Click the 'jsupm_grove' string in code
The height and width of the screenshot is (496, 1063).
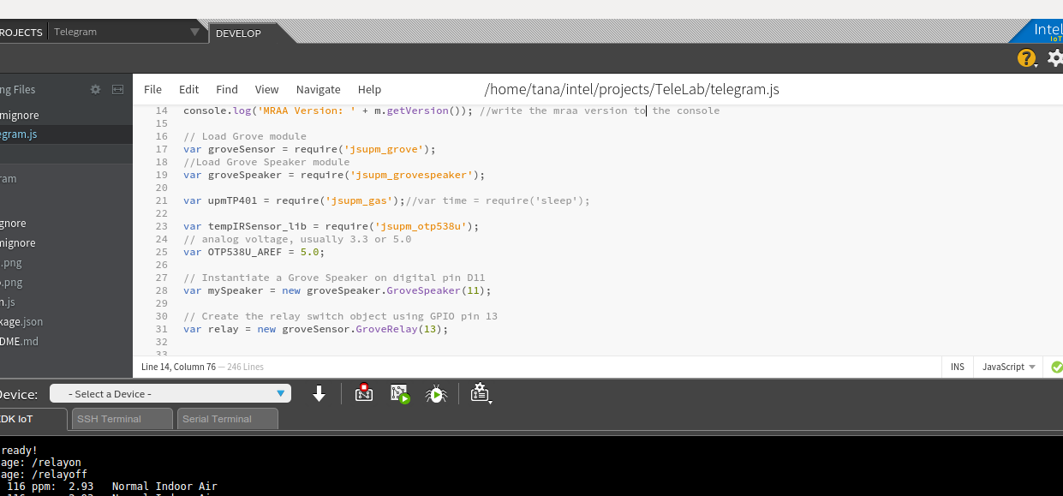(x=384, y=149)
